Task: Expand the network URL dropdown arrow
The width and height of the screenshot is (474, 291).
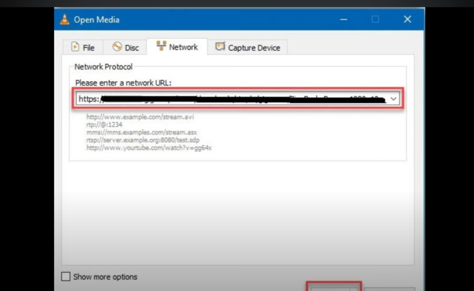Action: coord(393,99)
